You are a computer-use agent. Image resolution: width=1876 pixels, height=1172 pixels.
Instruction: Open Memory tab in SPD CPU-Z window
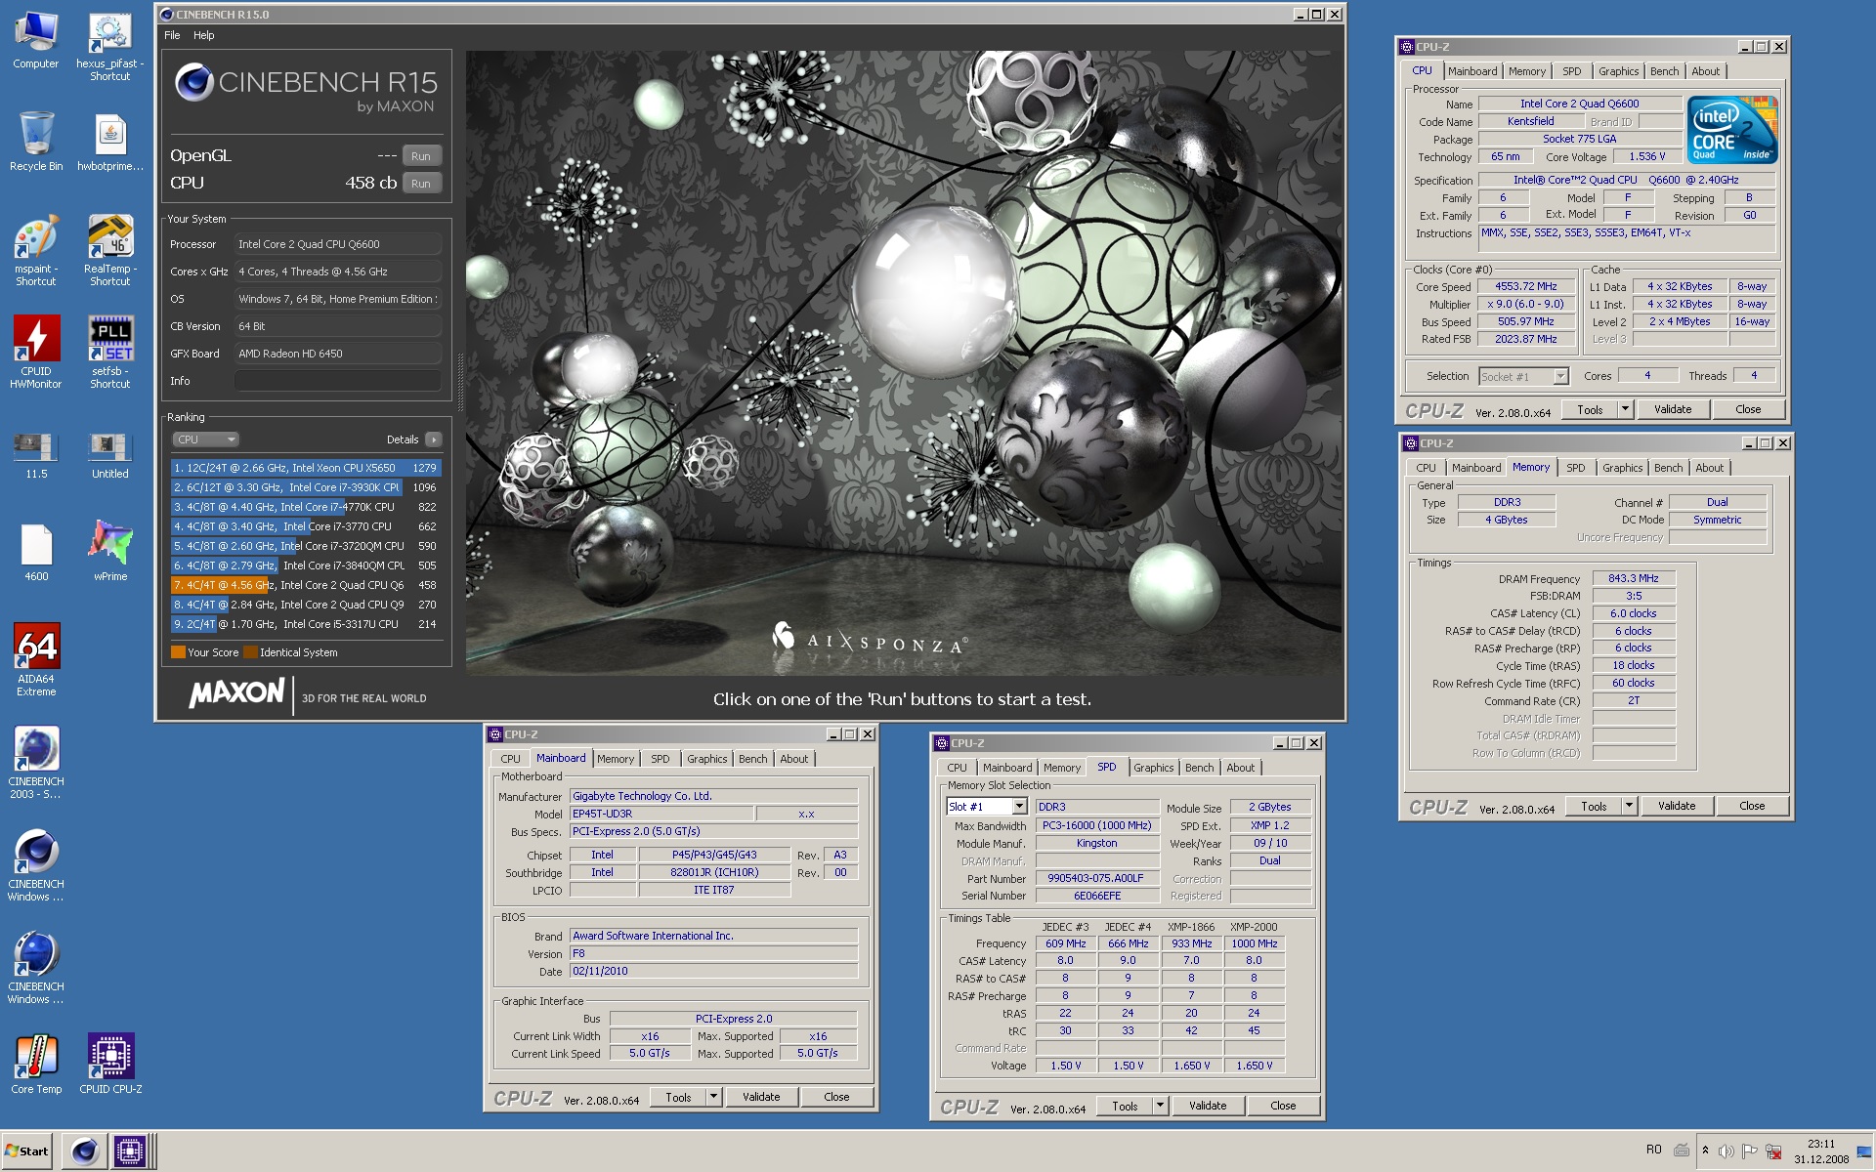pyautogui.click(x=1061, y=768)
